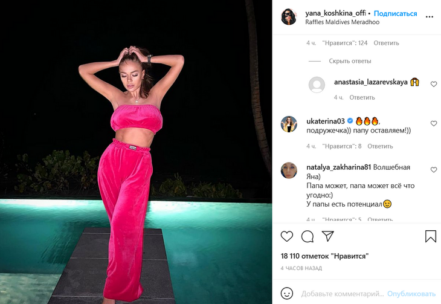Open emoji picker smiley icon
This screenshot has width=441, height=304.
(x=286, y=294)
